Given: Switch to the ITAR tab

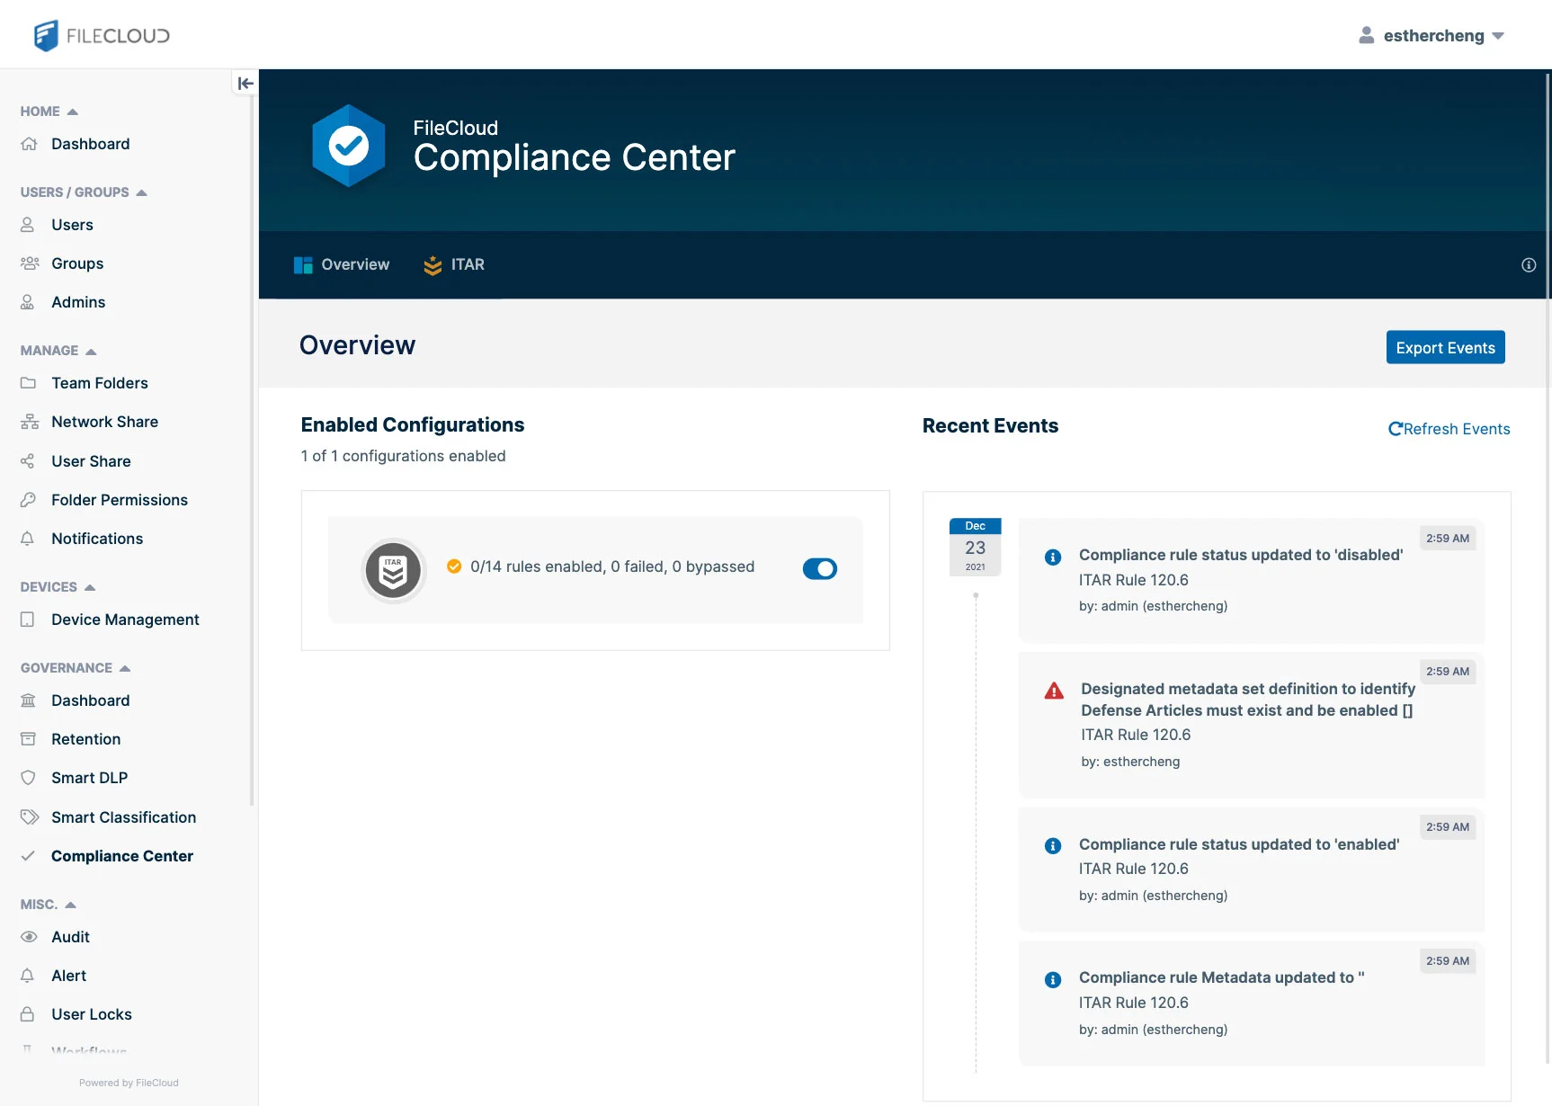Looking at the screenshot, I should (x=454, y=264).
